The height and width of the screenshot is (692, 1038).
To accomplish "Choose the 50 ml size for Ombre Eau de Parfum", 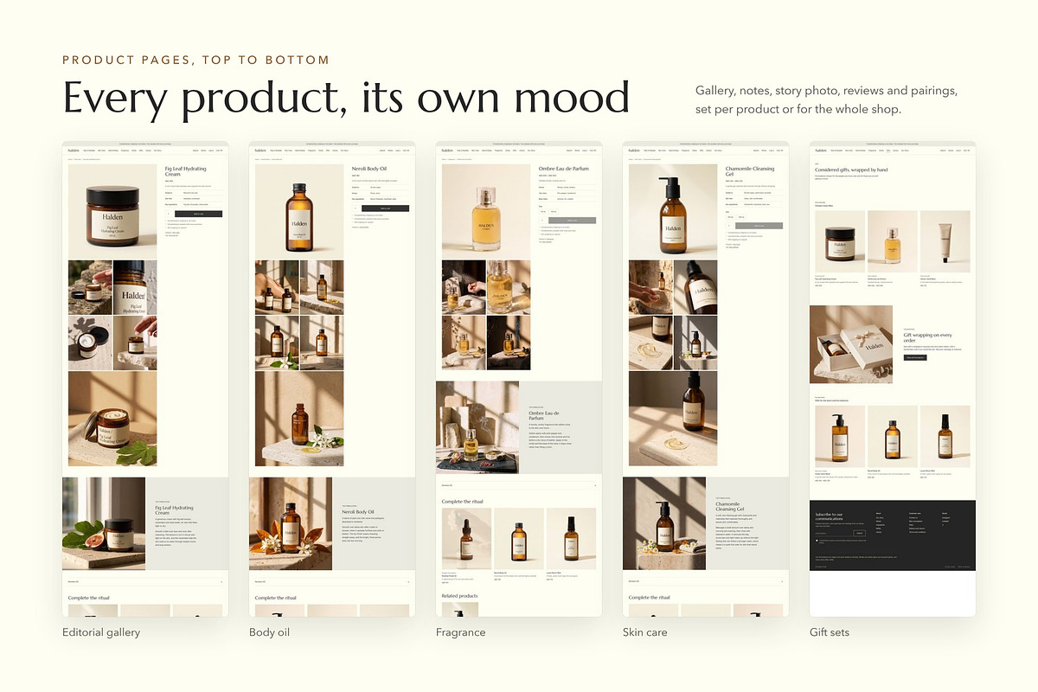I will pos(544,211).
